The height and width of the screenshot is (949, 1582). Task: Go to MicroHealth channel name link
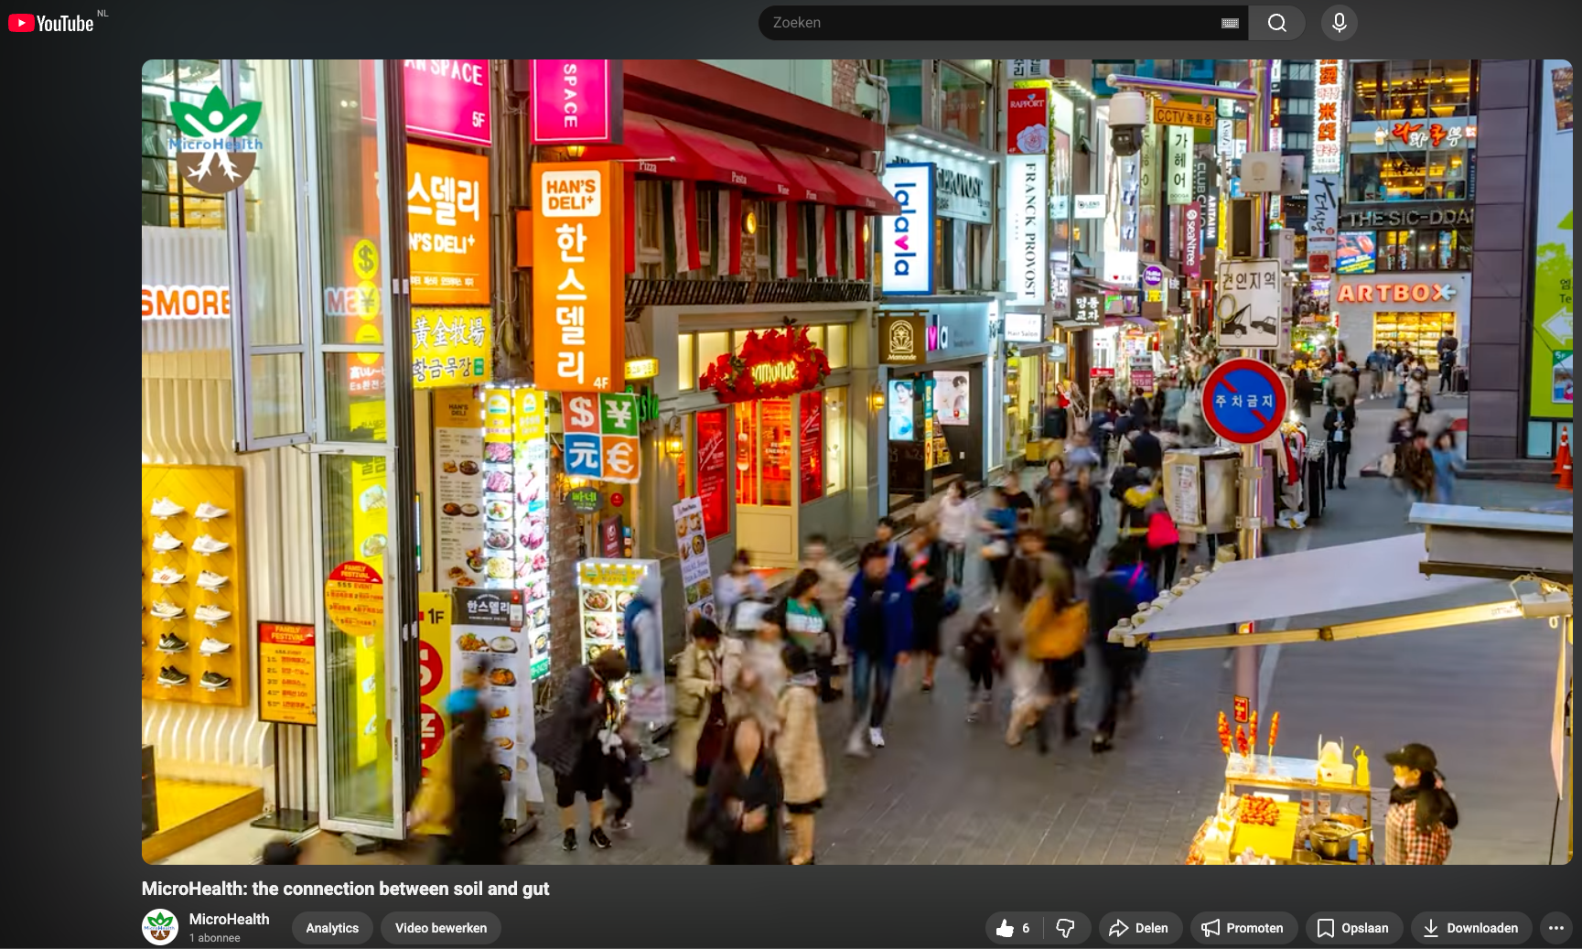229,919
